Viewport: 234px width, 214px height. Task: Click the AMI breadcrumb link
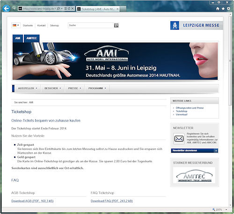click(x=31, y=102)
